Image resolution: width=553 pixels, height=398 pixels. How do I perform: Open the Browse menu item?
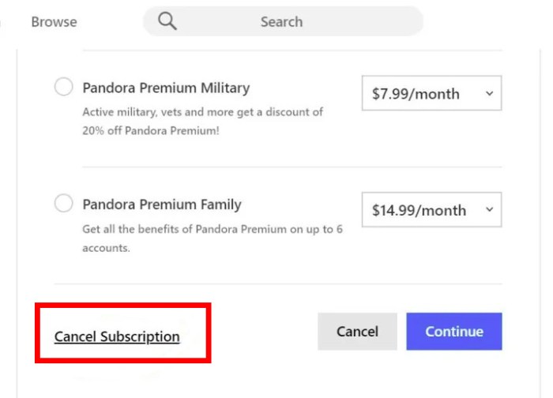[54, 21]
